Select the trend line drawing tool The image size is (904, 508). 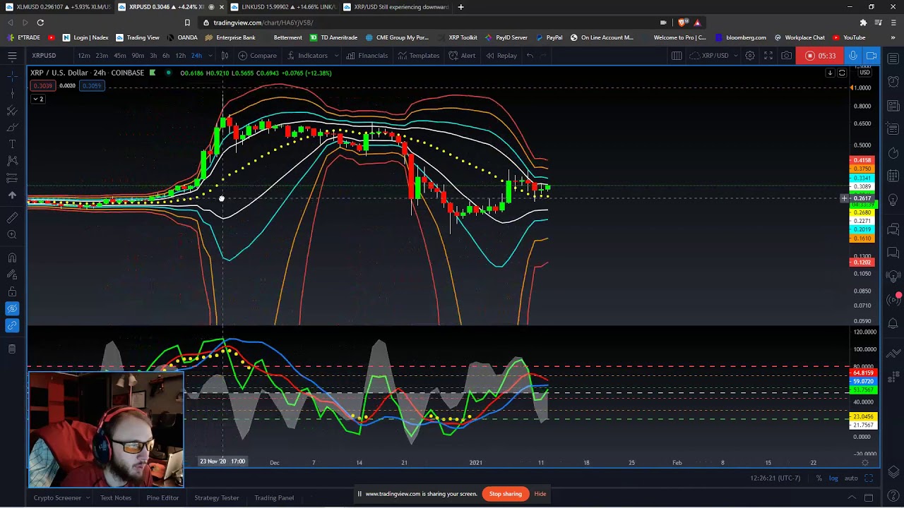pos(12,93)
